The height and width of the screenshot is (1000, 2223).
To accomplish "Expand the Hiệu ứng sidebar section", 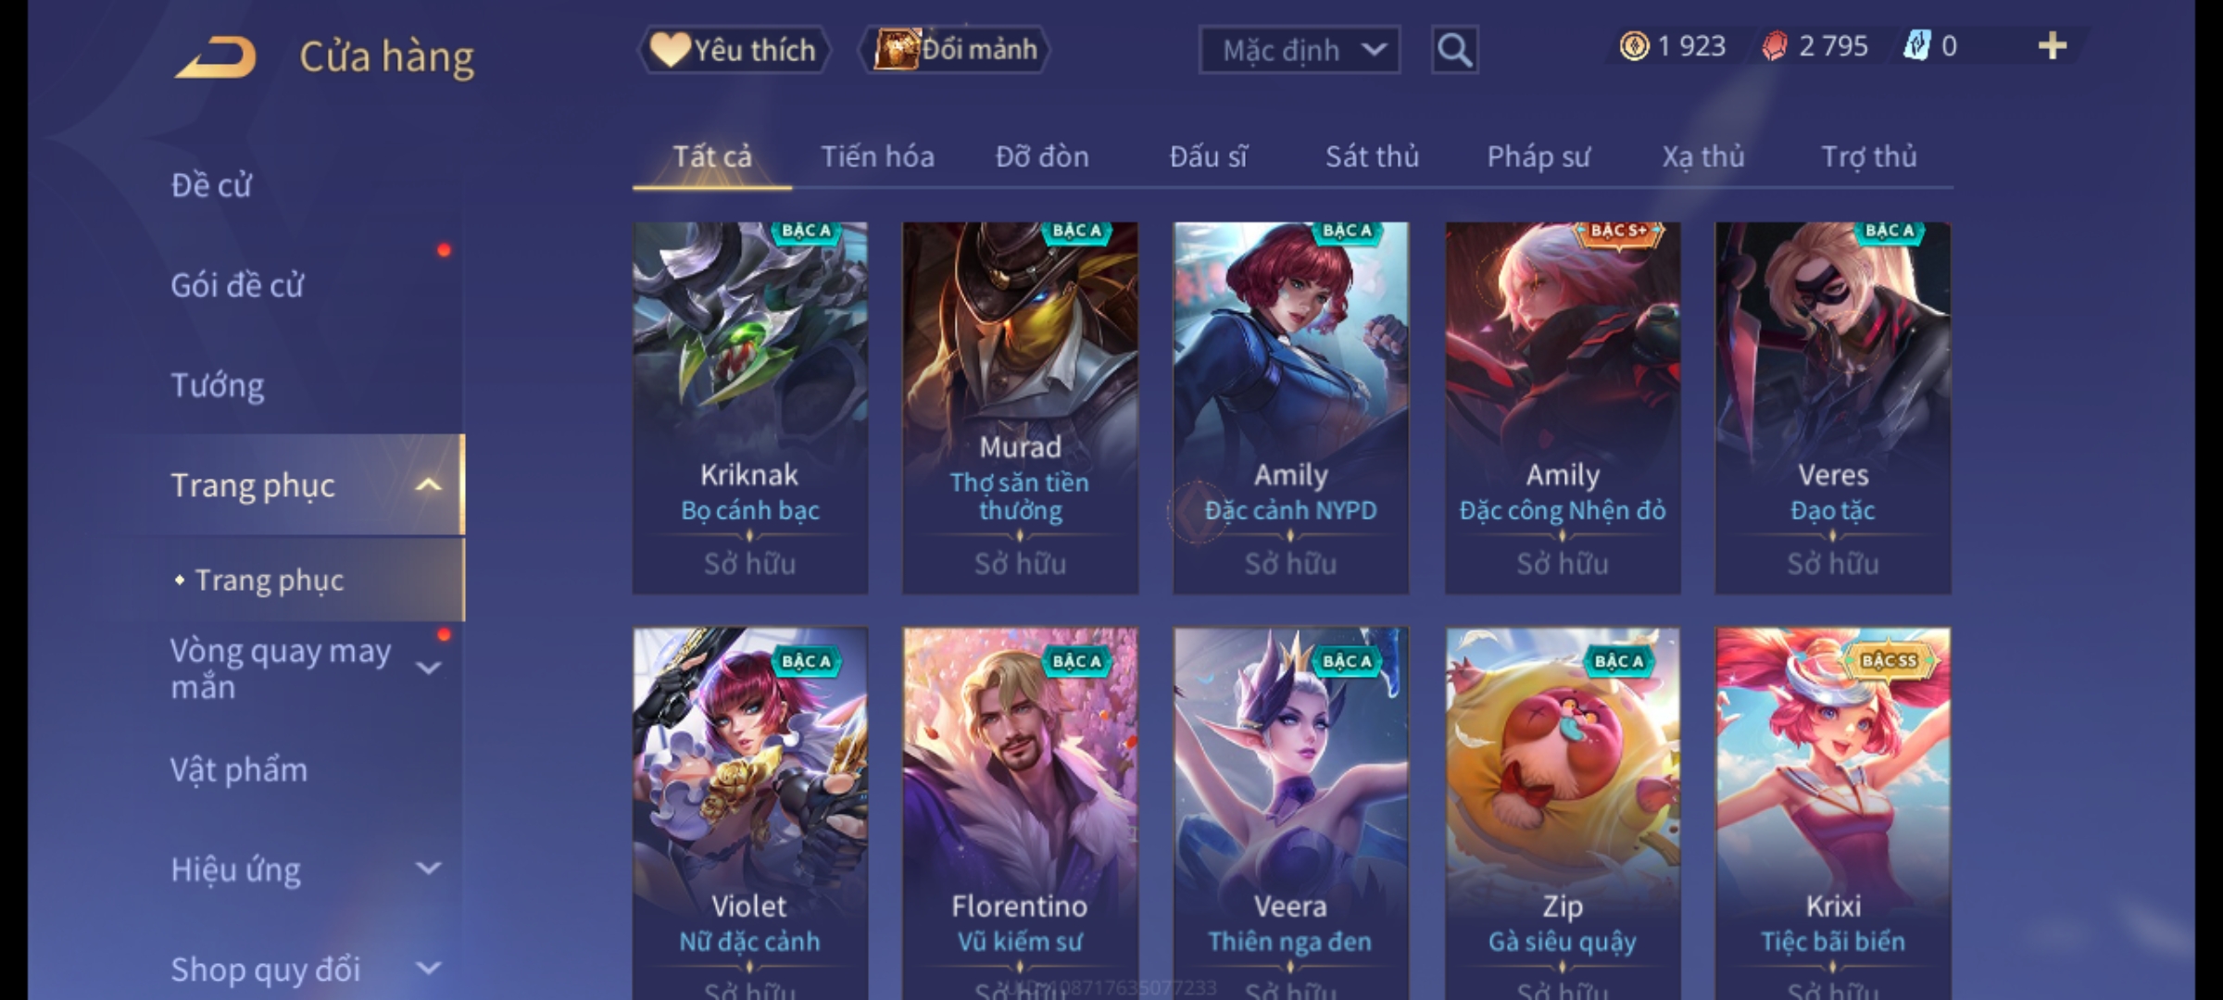I will 428,869.
